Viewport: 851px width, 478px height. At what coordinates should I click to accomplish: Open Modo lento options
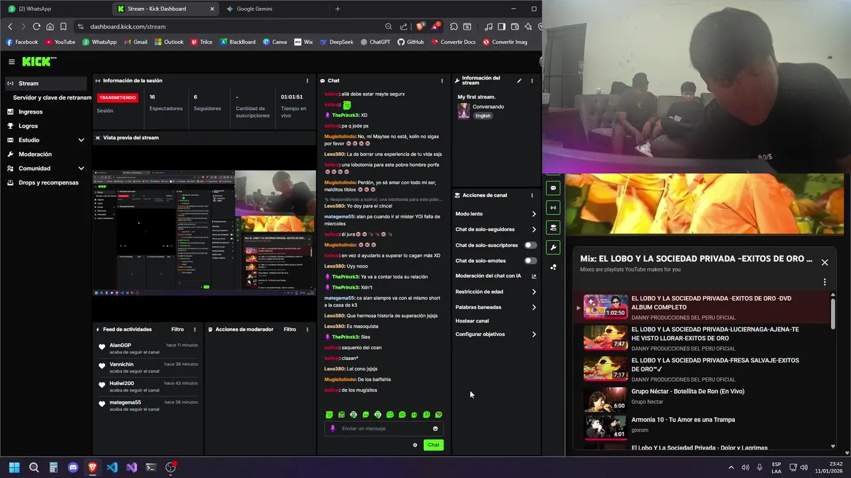pyautogui.click(x=496, y=214)
